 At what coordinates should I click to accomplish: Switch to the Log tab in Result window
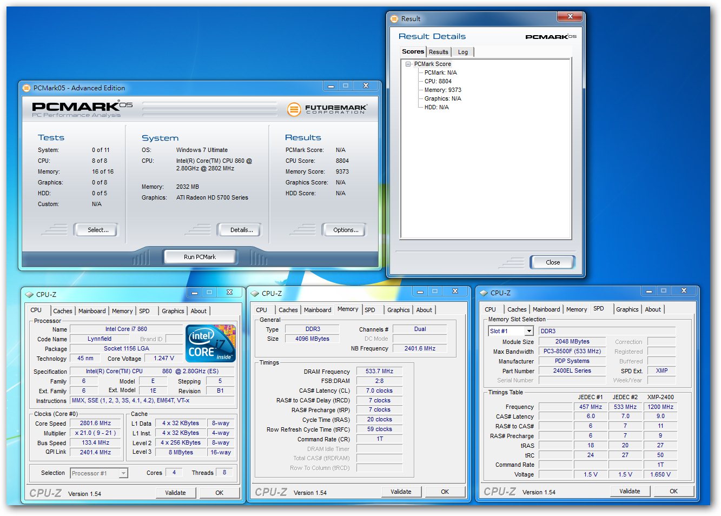click(x=463, y=52)
